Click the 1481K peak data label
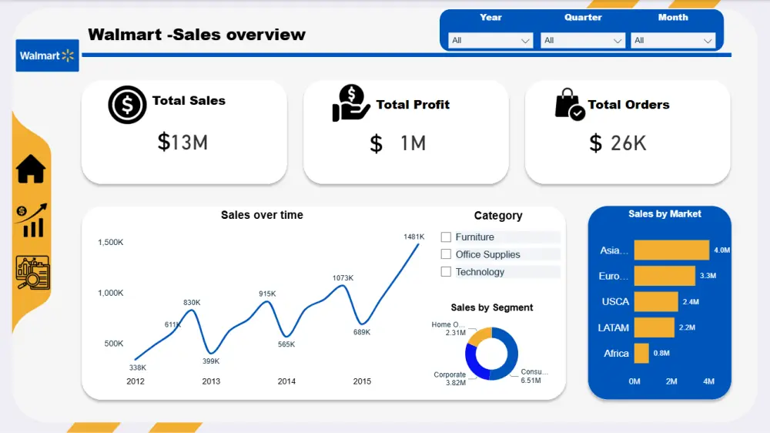 (x=413, y=237)
